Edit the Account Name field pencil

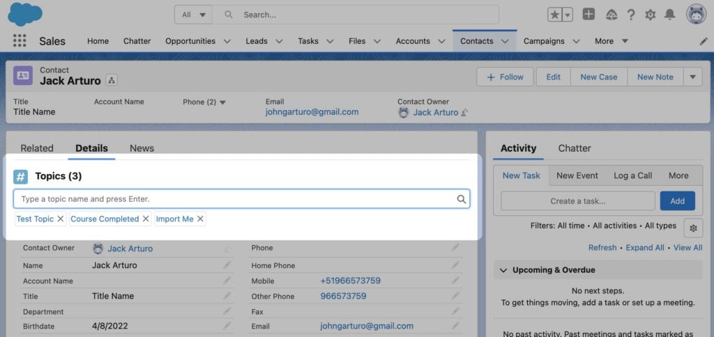pyautogui.click(x=227, y=280)
